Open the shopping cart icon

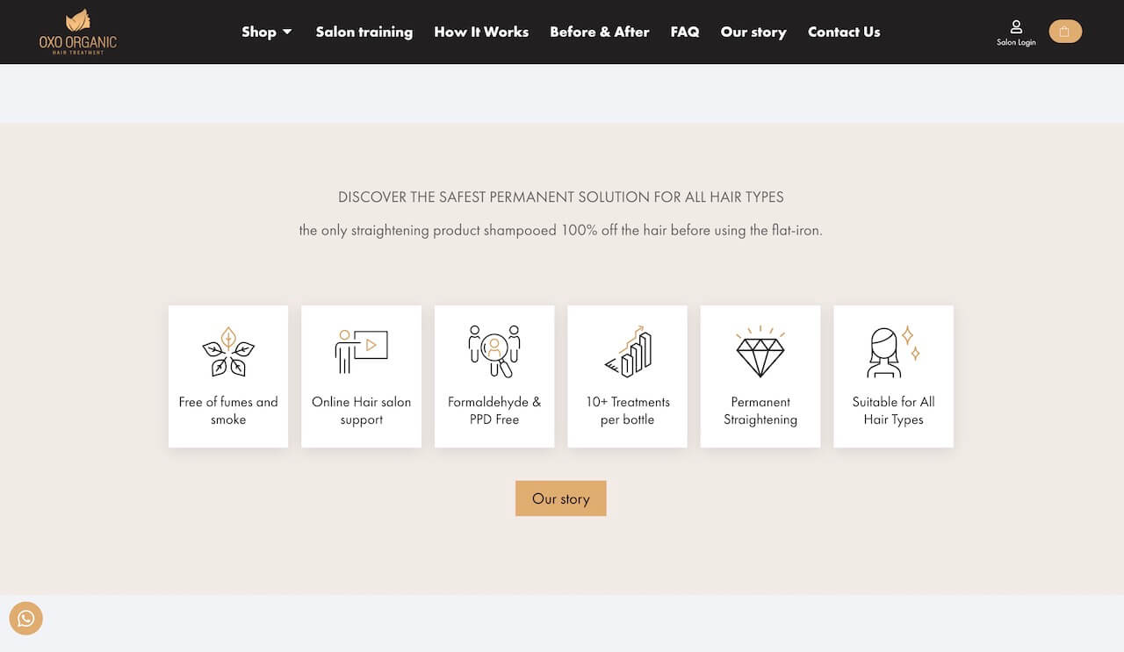pos(1065,32)
